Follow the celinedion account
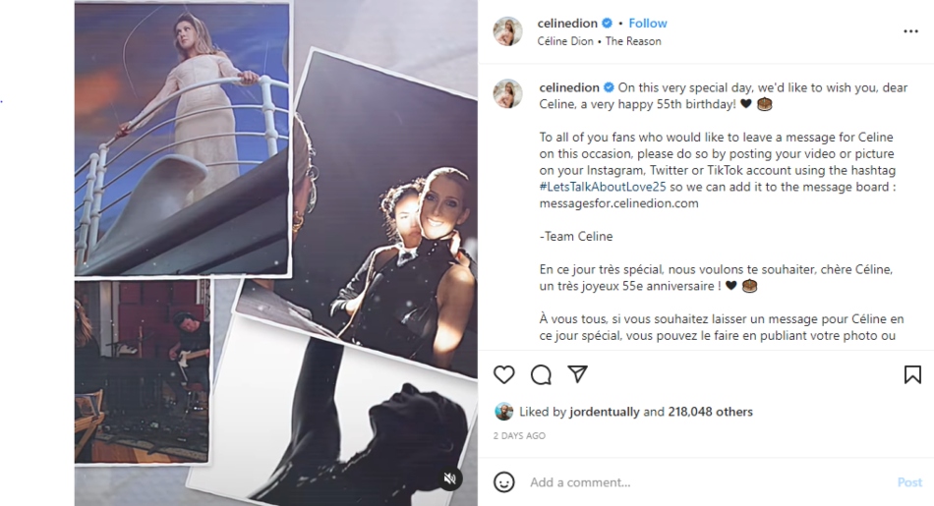The height and width of the screenshot is (506, 934). pos(648,24)
